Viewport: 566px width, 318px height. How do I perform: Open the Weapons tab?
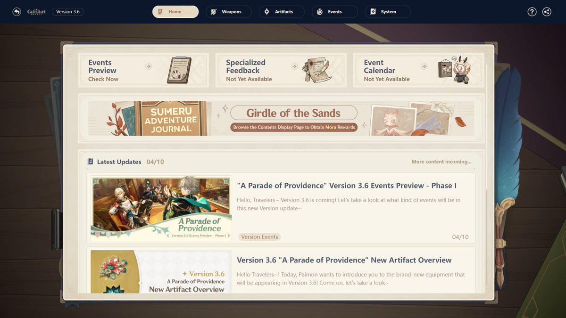pos(229,12)
